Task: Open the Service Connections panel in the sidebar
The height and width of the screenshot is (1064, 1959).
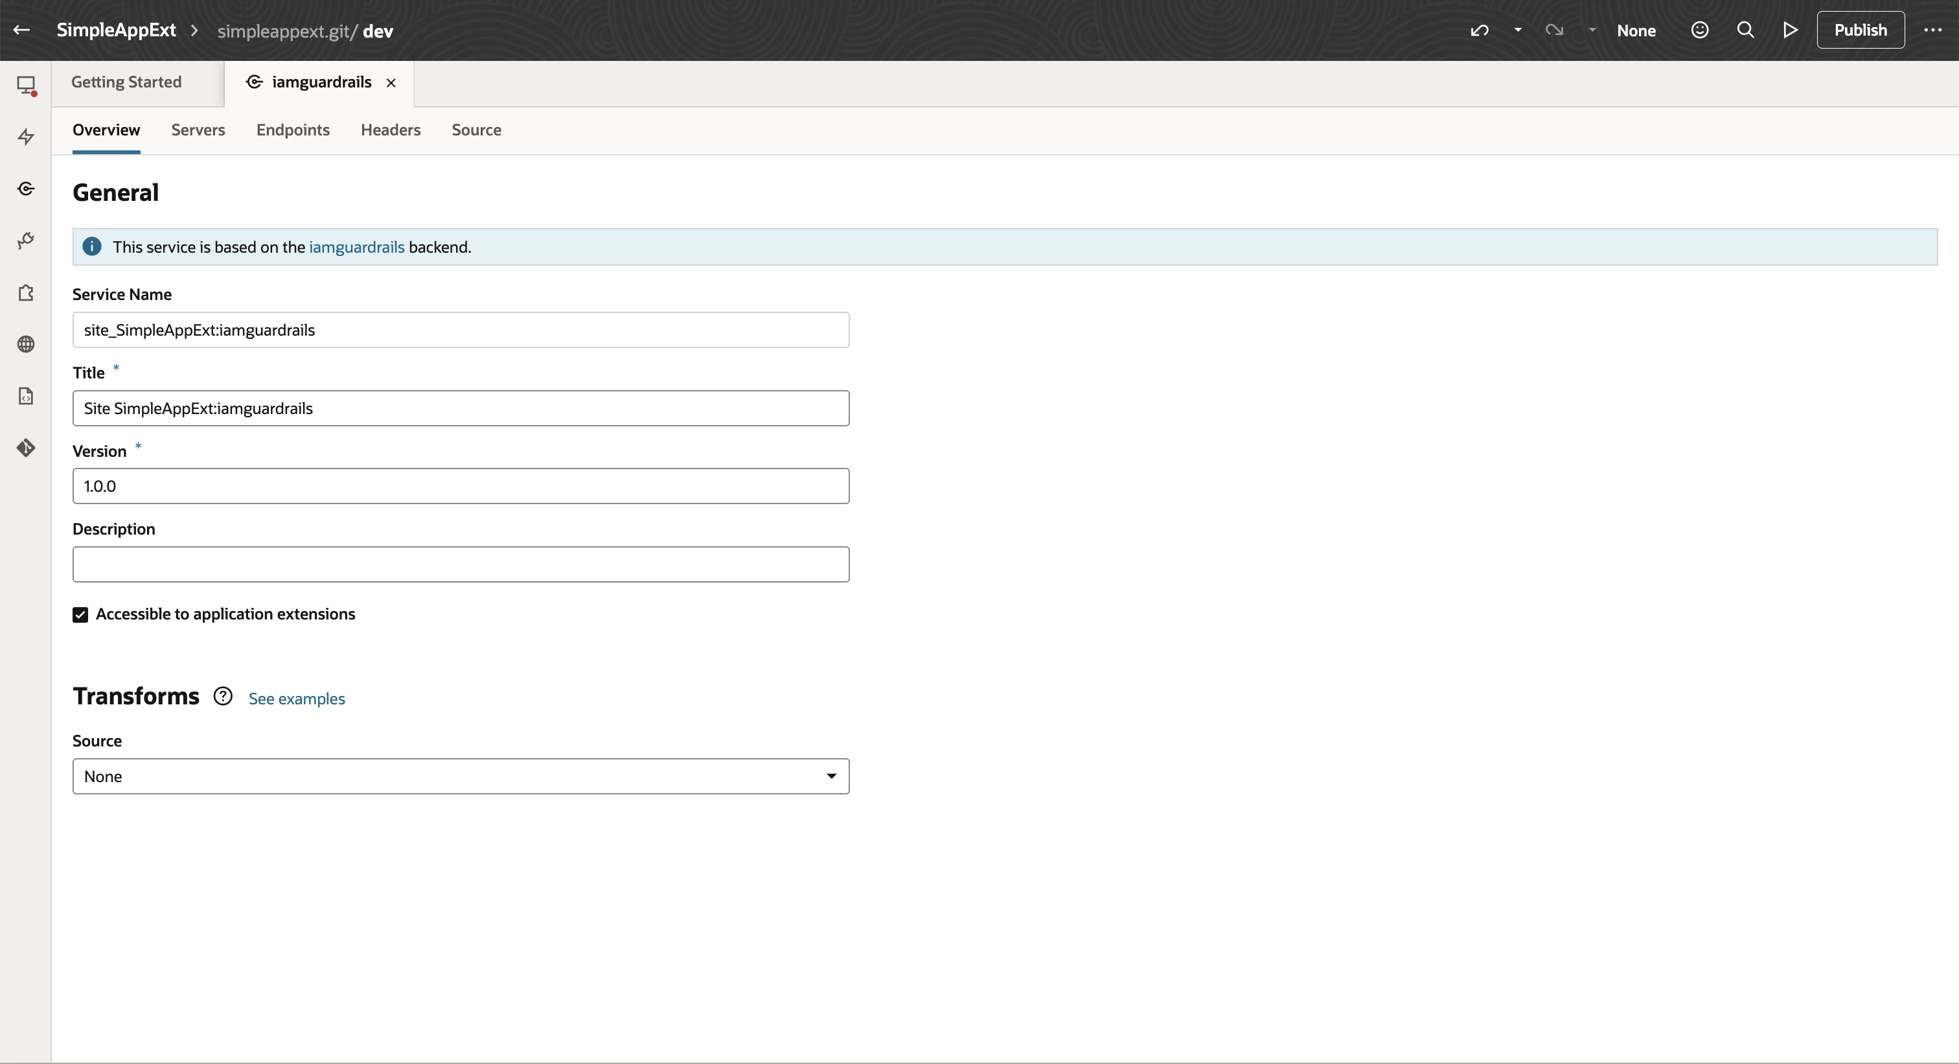Action: pos(26,188)
